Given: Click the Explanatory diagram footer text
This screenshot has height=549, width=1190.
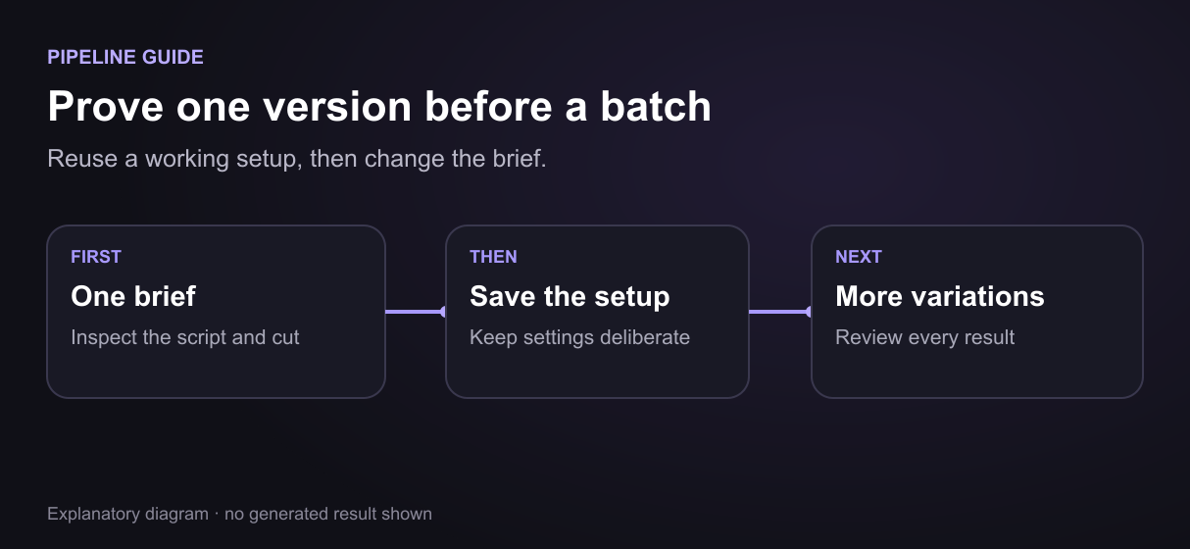Looking at the screenshot, I should pos(127,514).
